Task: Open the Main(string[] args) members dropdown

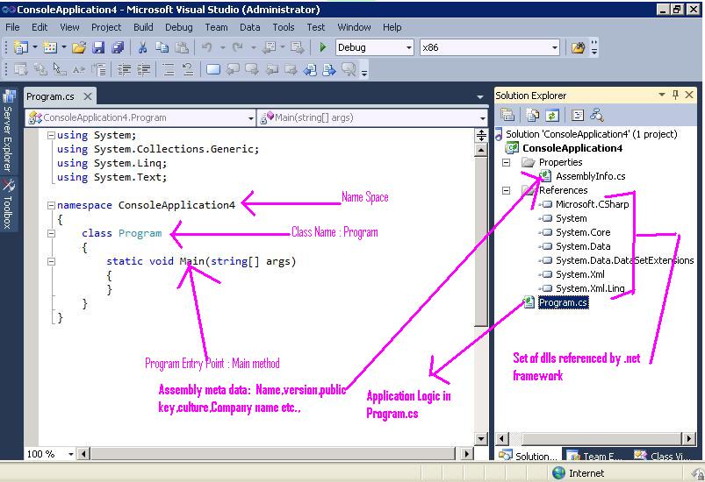Action: click(483, 118)
